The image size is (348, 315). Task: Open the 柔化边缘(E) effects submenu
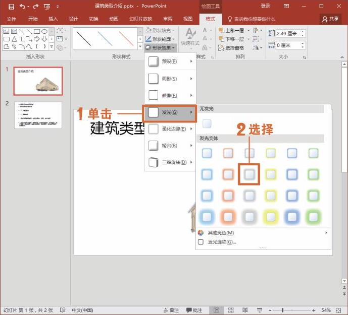click(170, 129)
